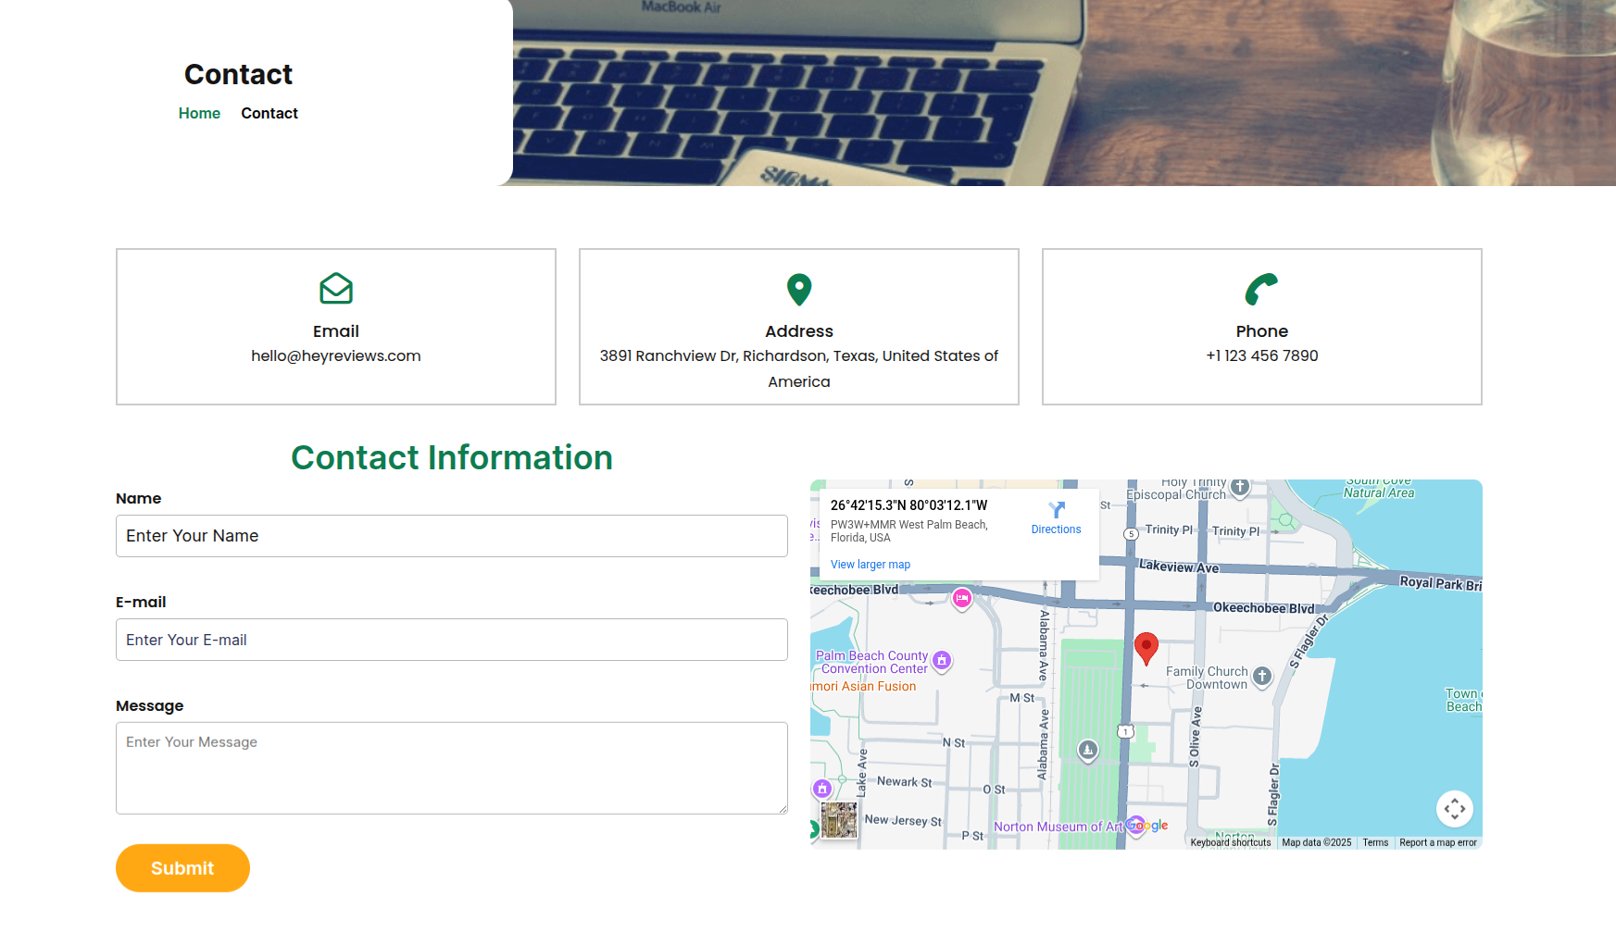Click the Message text area

coord(451,768)
